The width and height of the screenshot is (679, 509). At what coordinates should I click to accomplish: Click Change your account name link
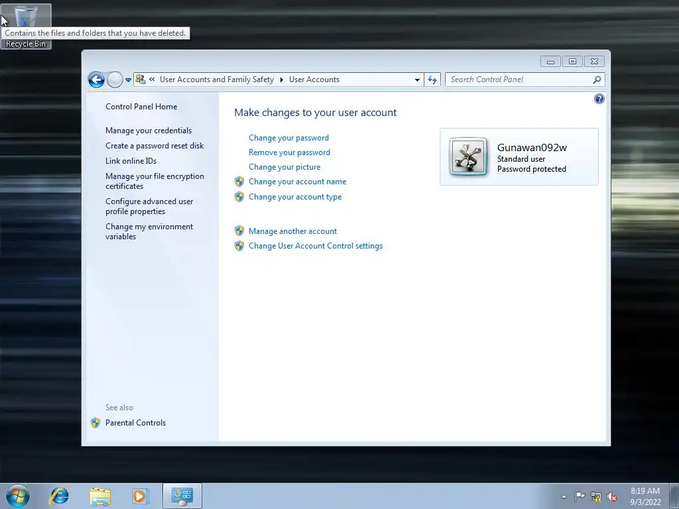pos(298,182)
